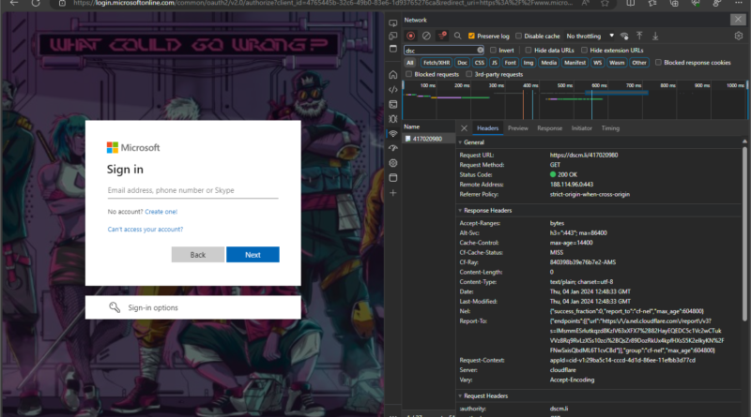751x417 pixels.
Task: Import HAR file with upload arrow
Action: (639, 36)
